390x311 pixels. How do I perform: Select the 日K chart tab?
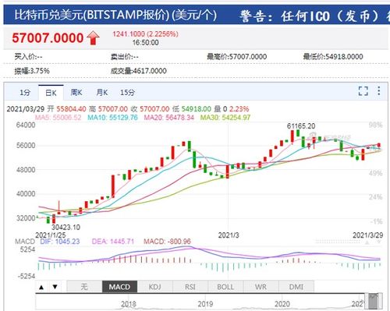tap(51, 93)
